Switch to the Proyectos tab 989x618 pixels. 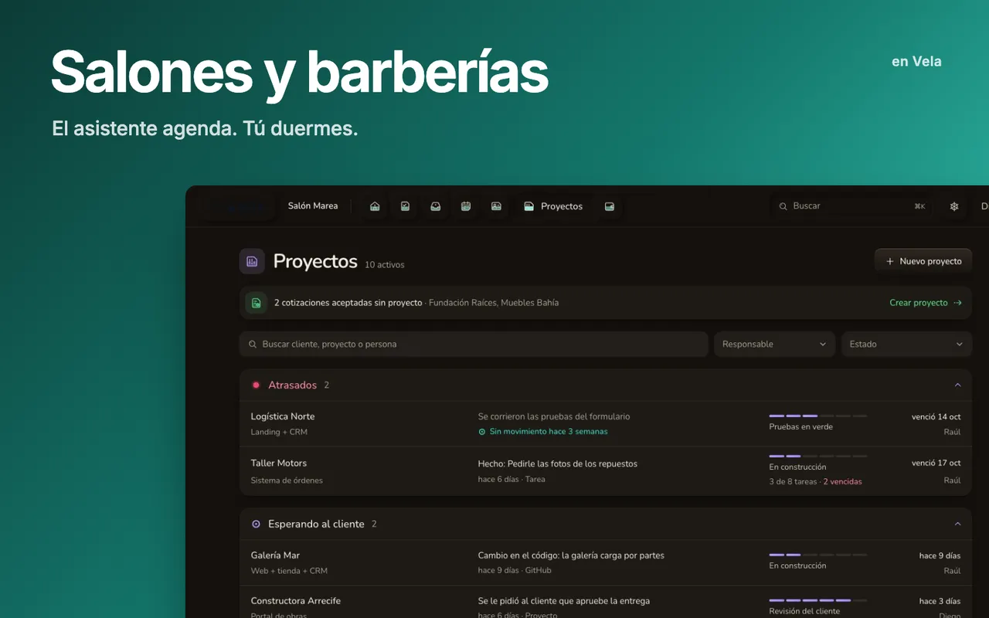pyautogui.click(x=553, y=206)
